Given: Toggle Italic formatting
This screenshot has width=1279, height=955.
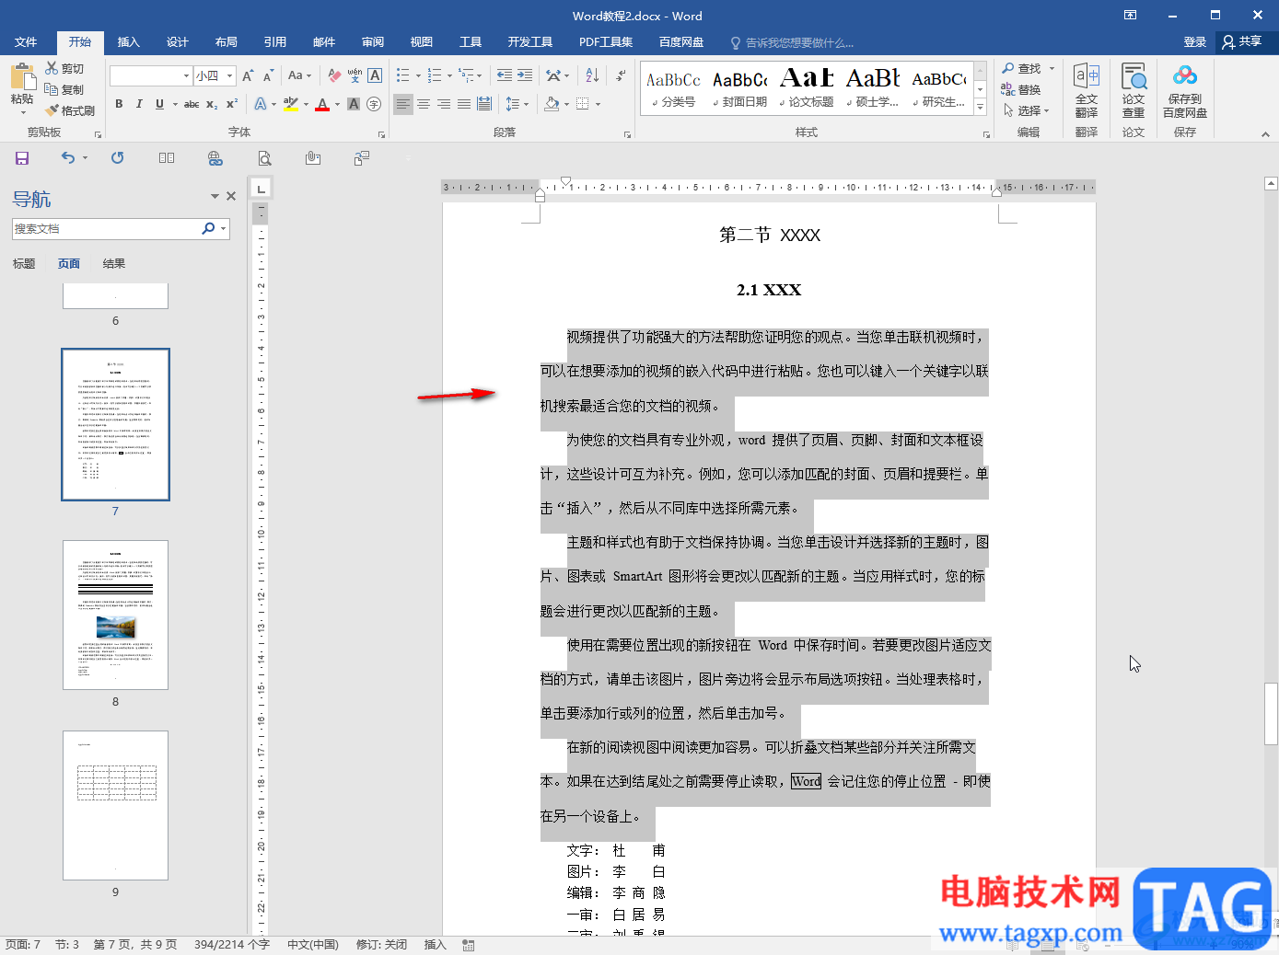Looking at the screenshot, I should coord(139,104).
